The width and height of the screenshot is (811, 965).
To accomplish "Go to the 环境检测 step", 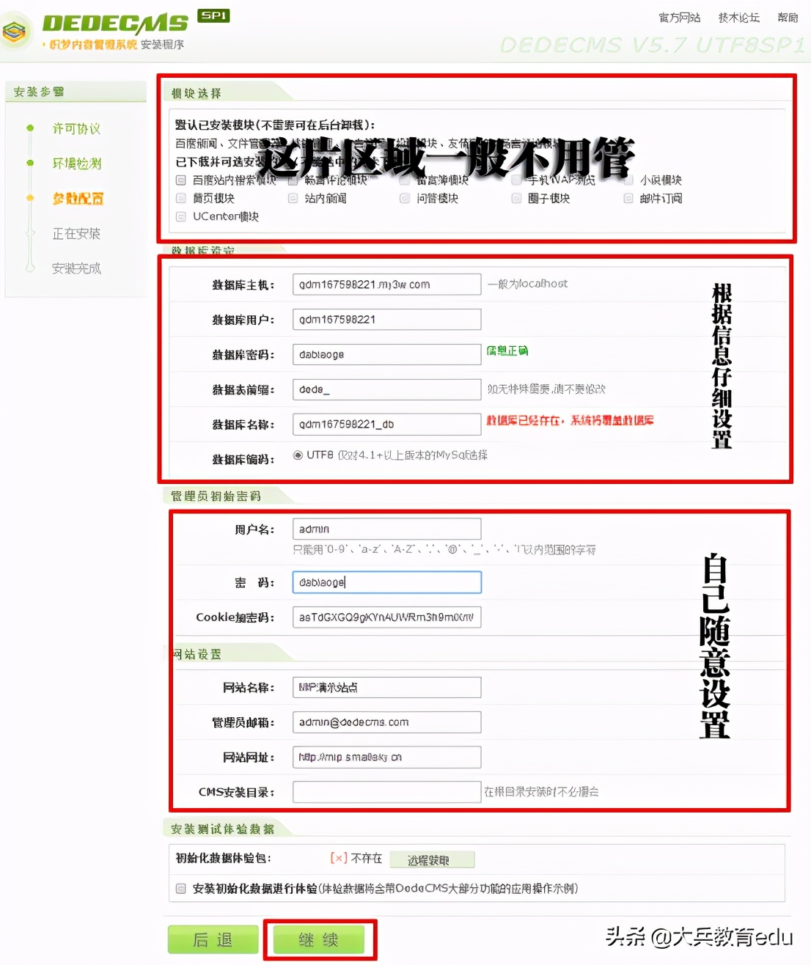I will (x=76, y=164).
